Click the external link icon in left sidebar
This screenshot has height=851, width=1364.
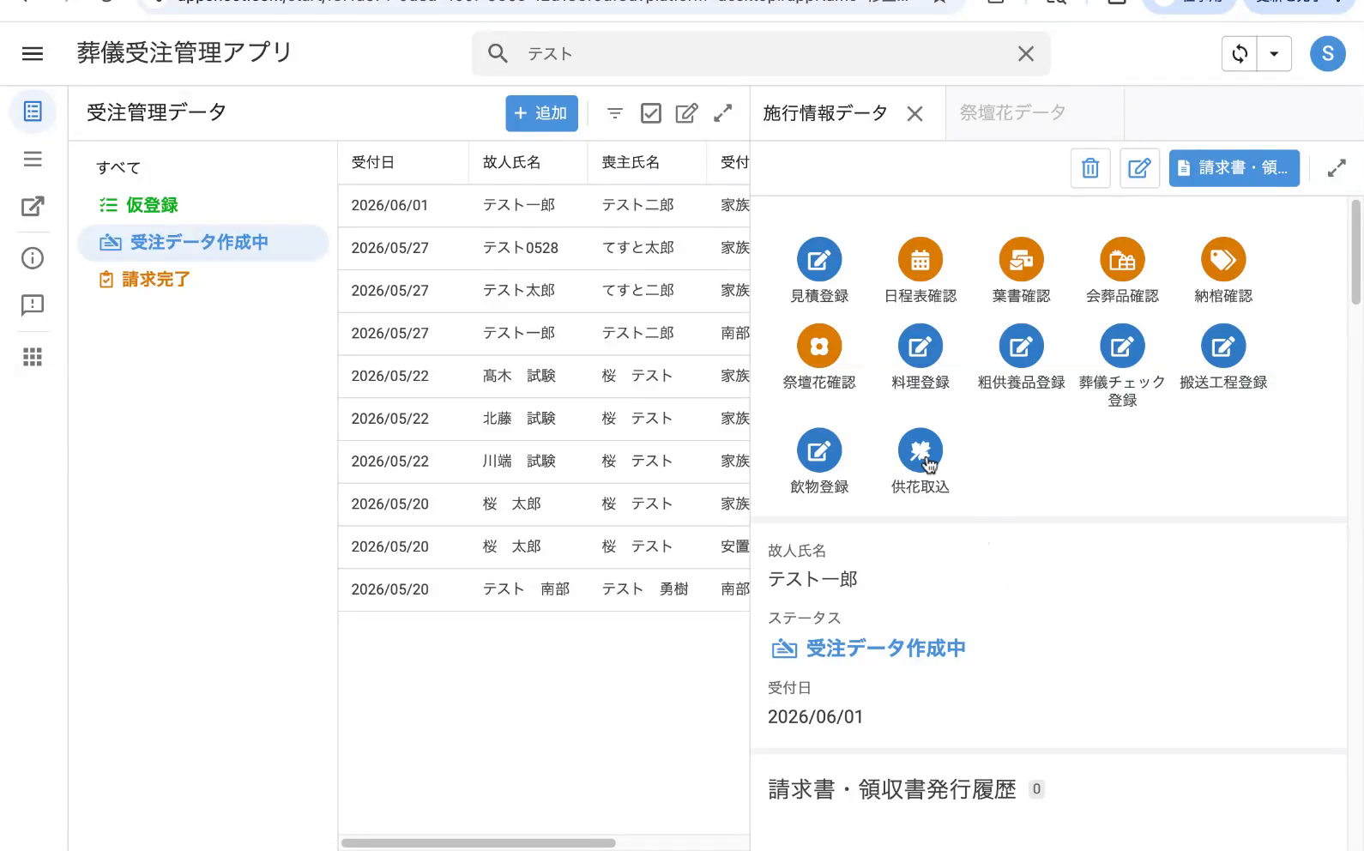coord(33,206)
